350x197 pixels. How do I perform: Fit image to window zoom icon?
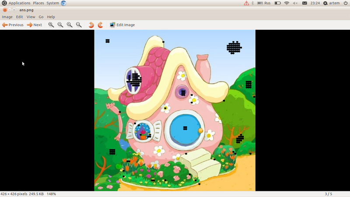click(x=79, y=25)
